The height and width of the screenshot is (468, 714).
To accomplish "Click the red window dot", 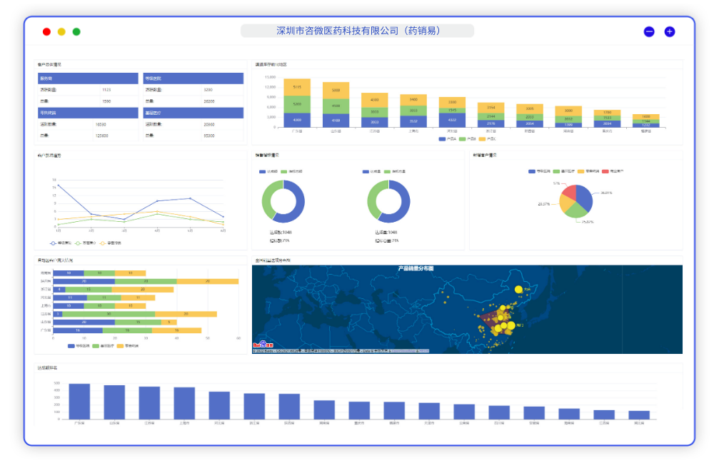I will tap(46, 31).
